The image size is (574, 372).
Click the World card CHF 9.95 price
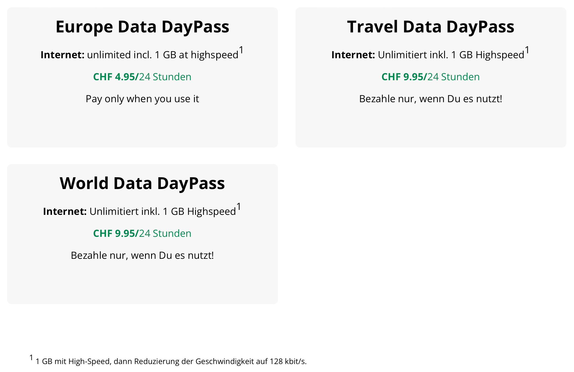point(142,233)
